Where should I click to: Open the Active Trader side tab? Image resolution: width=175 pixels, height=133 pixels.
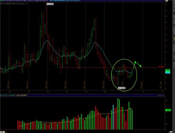coord(174,19)
